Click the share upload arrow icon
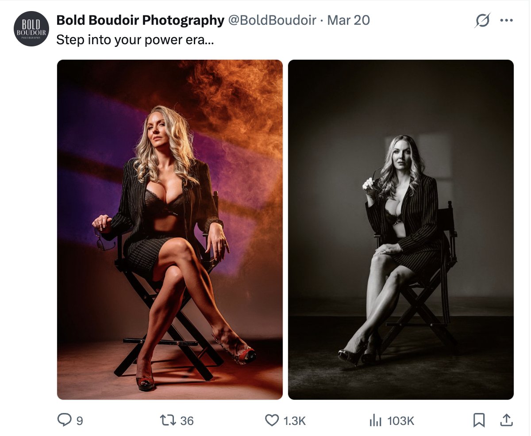 (x=506, y=420)
